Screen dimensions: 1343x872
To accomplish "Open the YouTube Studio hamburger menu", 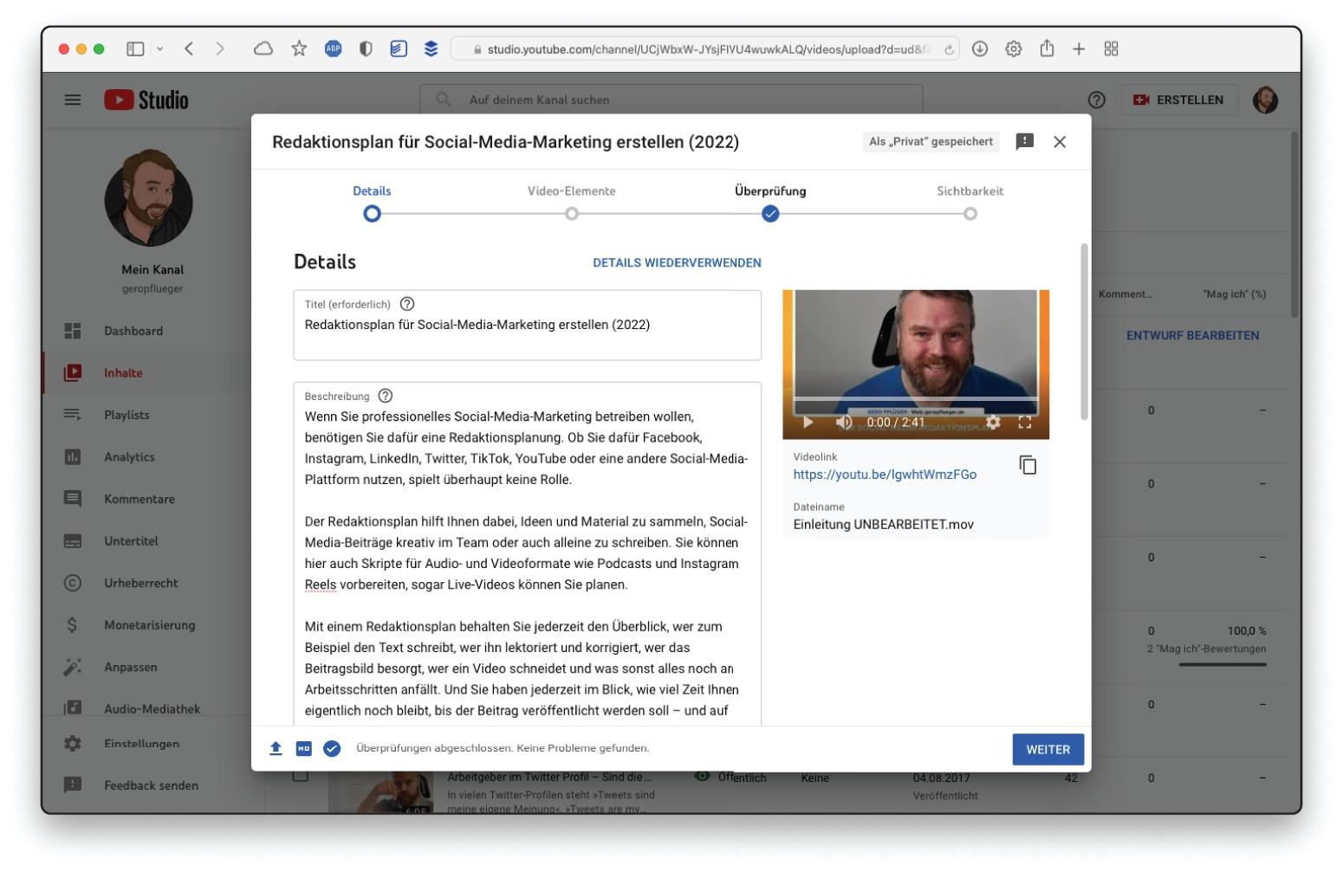I will [x=73, y=100].
